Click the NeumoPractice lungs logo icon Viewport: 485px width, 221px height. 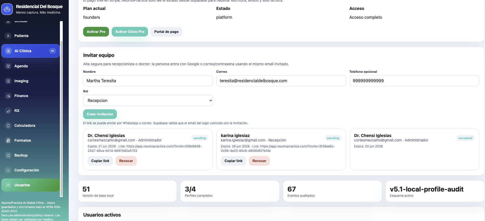point(7,9)
